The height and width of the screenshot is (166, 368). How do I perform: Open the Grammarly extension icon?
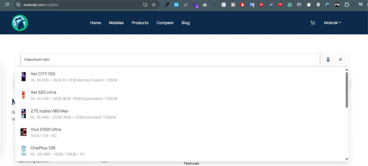coord(290,5)
